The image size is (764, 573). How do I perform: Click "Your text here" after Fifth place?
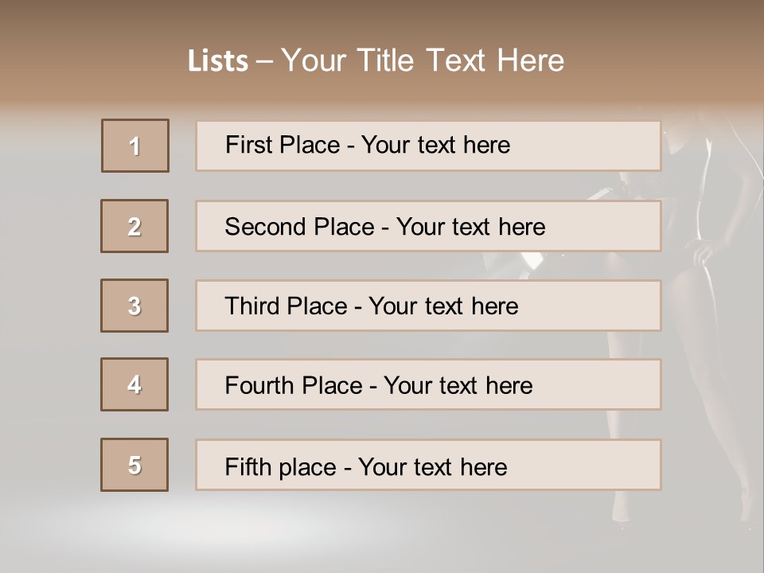[x=433, y=466]
